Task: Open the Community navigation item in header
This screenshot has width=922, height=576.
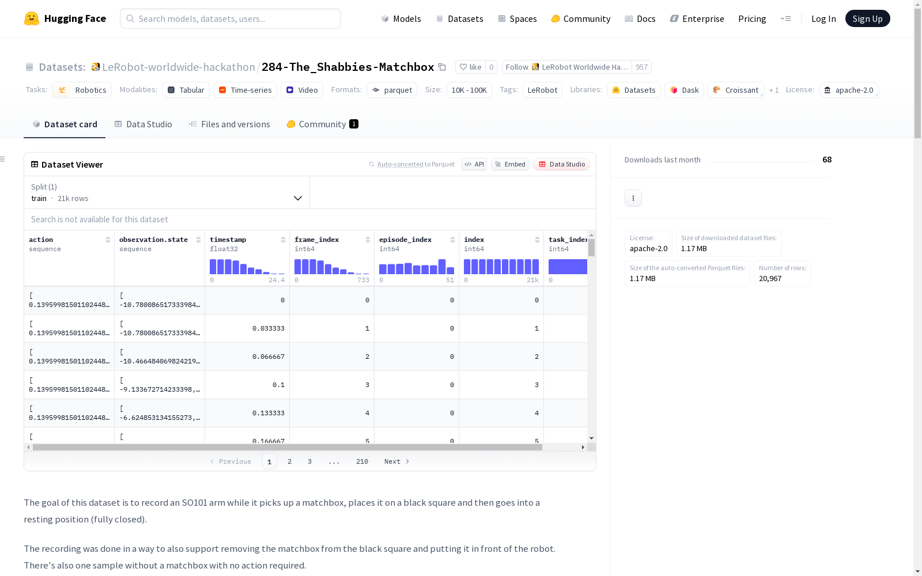Action: 581,18
